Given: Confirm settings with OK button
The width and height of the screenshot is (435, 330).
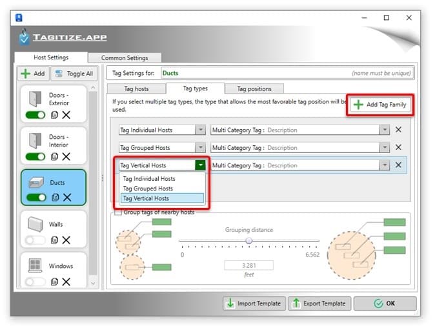Looking at the screenshot, I should [x=385, y=304].
